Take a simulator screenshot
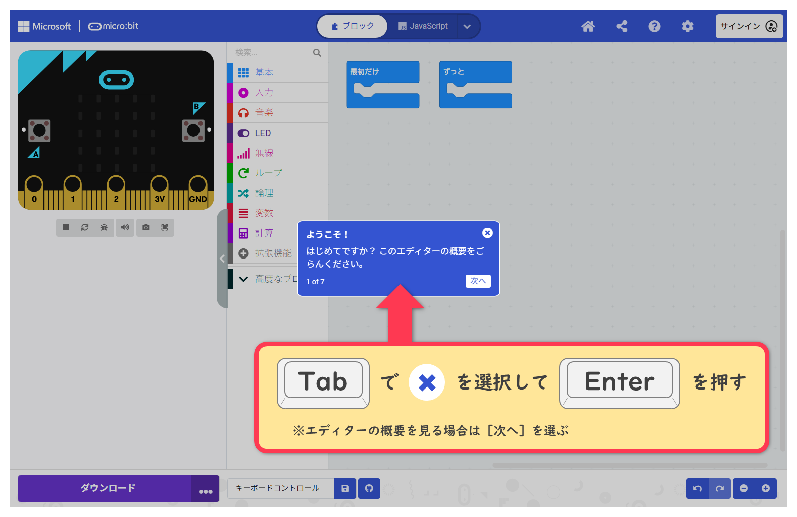797x517 pixels. click(146, 227)
